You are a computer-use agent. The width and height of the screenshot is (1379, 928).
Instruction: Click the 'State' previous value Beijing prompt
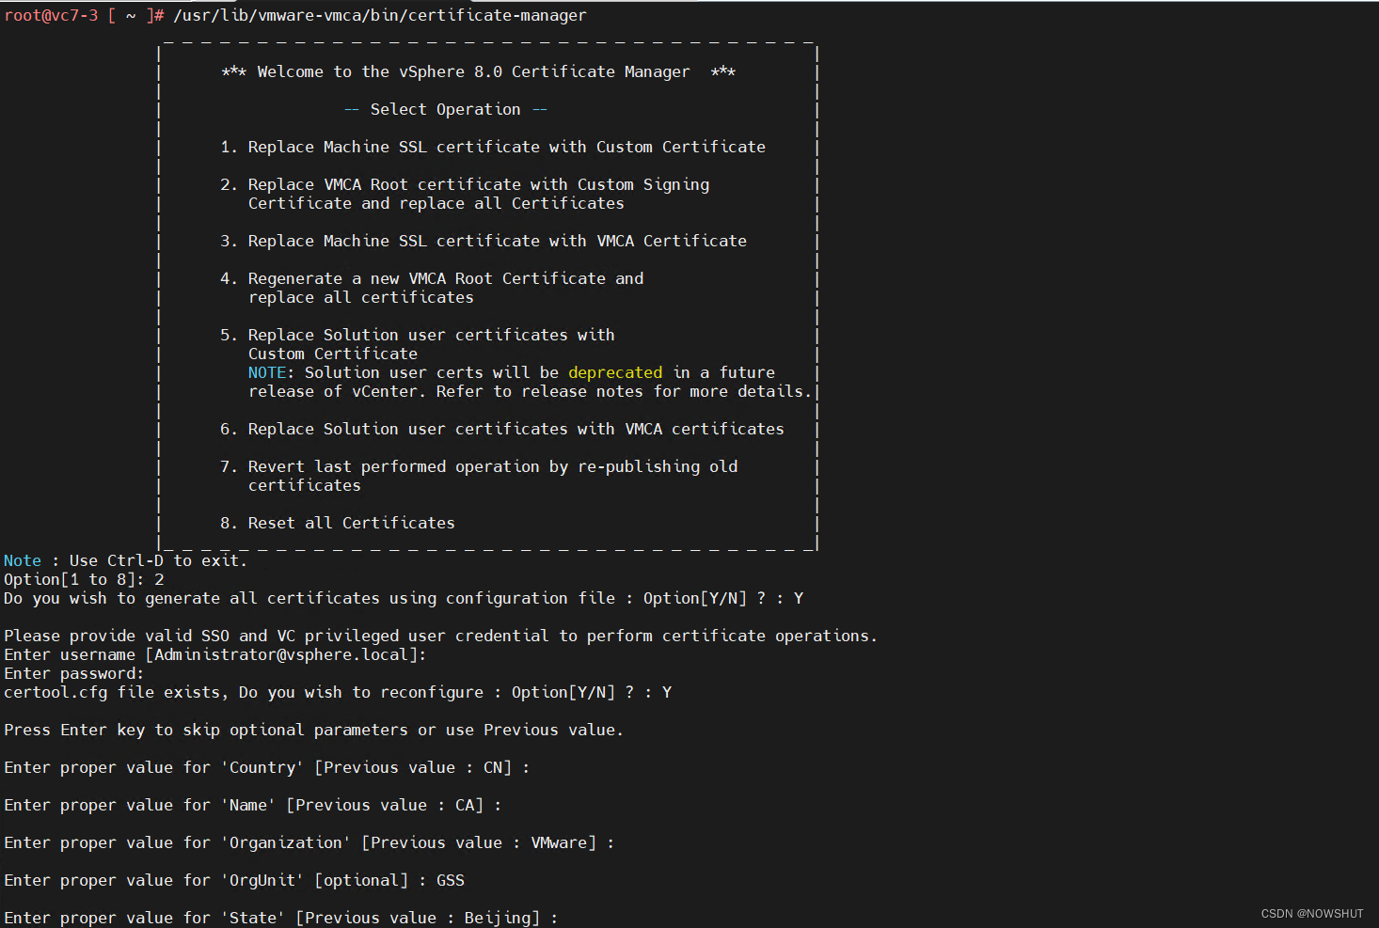[280, 918]
